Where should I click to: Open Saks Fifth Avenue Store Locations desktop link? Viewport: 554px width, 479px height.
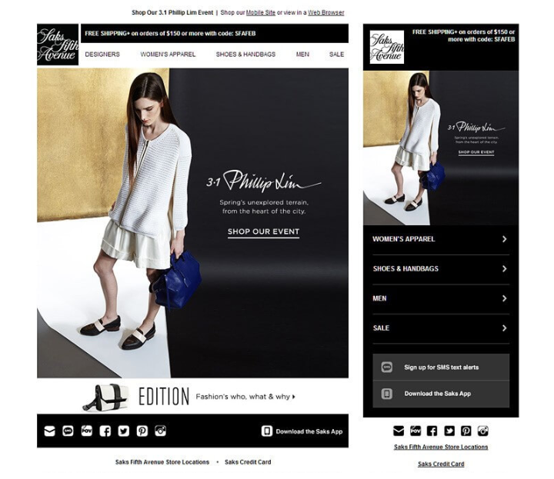coord(162,462)
